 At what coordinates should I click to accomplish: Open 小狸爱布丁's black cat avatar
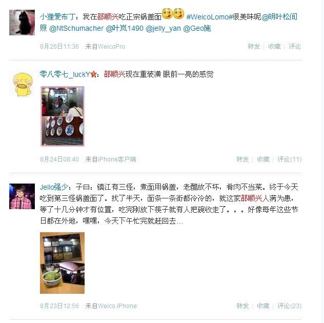[22, 23]
